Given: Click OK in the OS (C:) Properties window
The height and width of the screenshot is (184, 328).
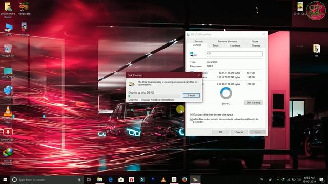Looking at the screenshot, I should point(221,132).
